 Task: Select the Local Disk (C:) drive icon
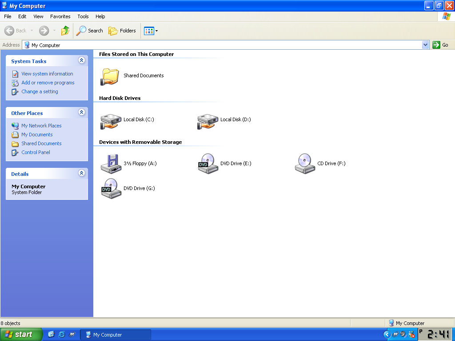click(x=111, y=120)
